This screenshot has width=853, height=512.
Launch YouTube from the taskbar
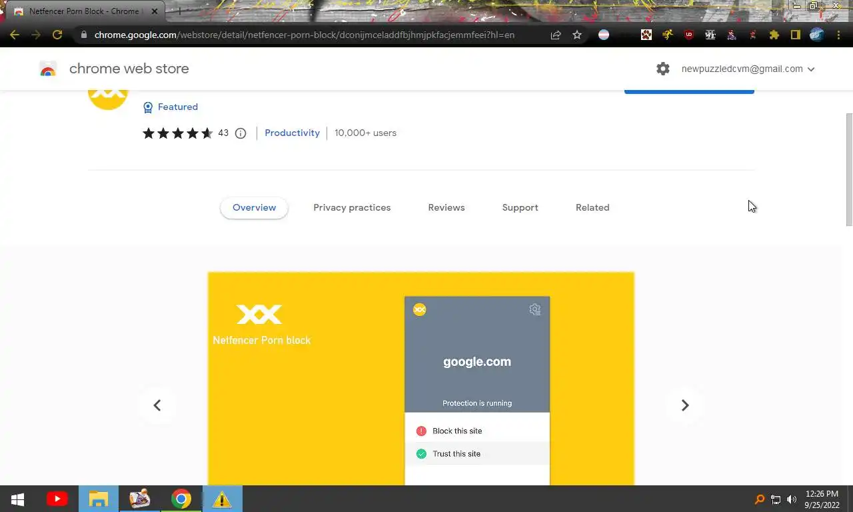[x=57, y=499]
